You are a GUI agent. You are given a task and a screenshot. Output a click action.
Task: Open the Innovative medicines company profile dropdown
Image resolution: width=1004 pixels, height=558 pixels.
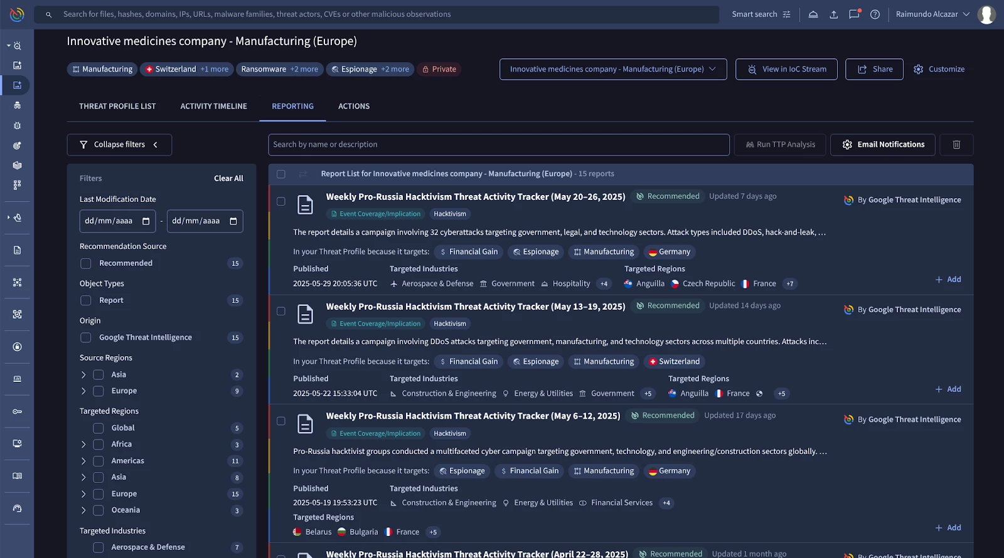[x=613, y=69]
